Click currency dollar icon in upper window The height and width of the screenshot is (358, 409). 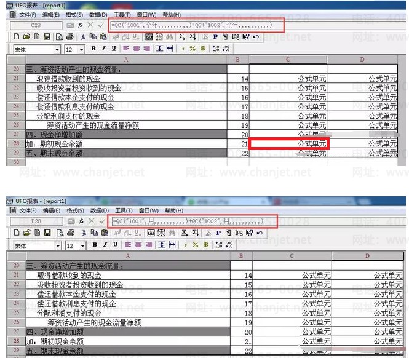point(203,49)
